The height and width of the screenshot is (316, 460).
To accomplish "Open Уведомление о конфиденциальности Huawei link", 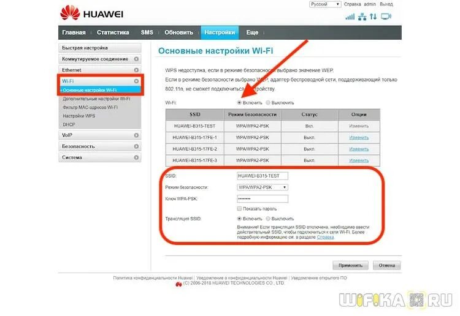I will [242, 277].
